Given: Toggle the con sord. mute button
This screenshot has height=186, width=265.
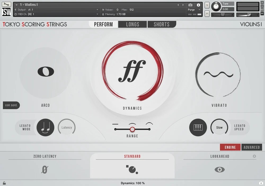Looking at the screenshot, I should (11, 105).
